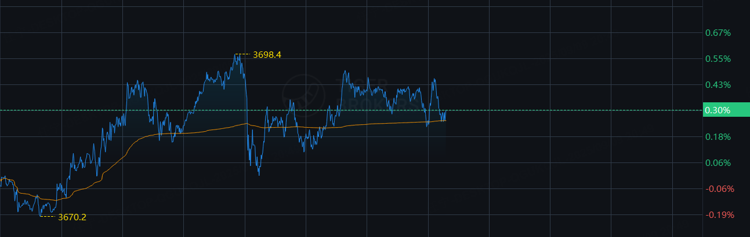Click the 0.67% axis label
Screen dimensions: 750x237
point(718,33)
